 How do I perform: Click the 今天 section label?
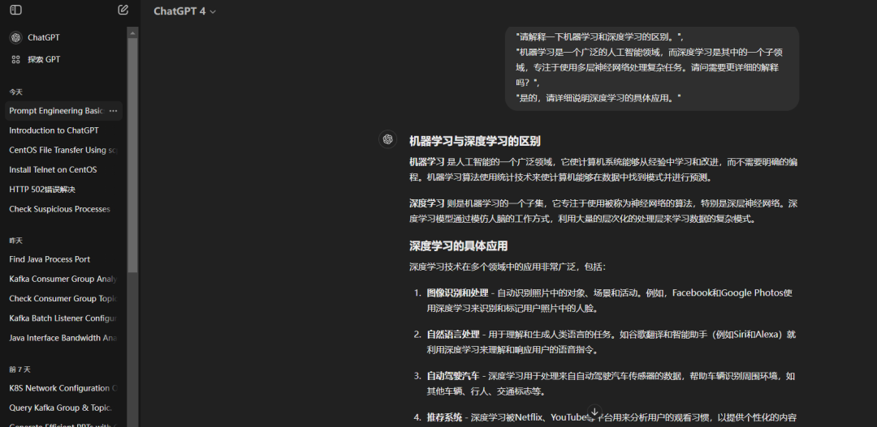[15, 92]
